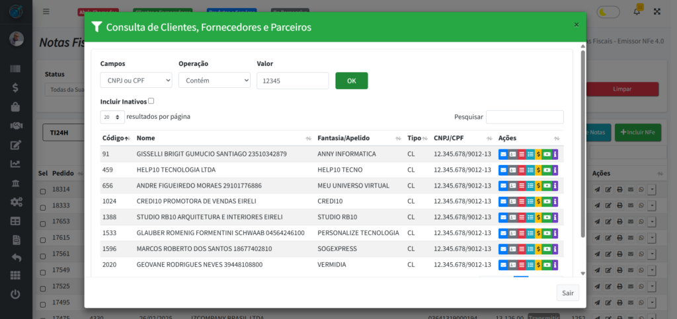Image resolution: width=677 pixels, height=319 pixels.
Task: Click the gray contact card icon for MARCOS ROBERTO
Action: tap(512, 249)
